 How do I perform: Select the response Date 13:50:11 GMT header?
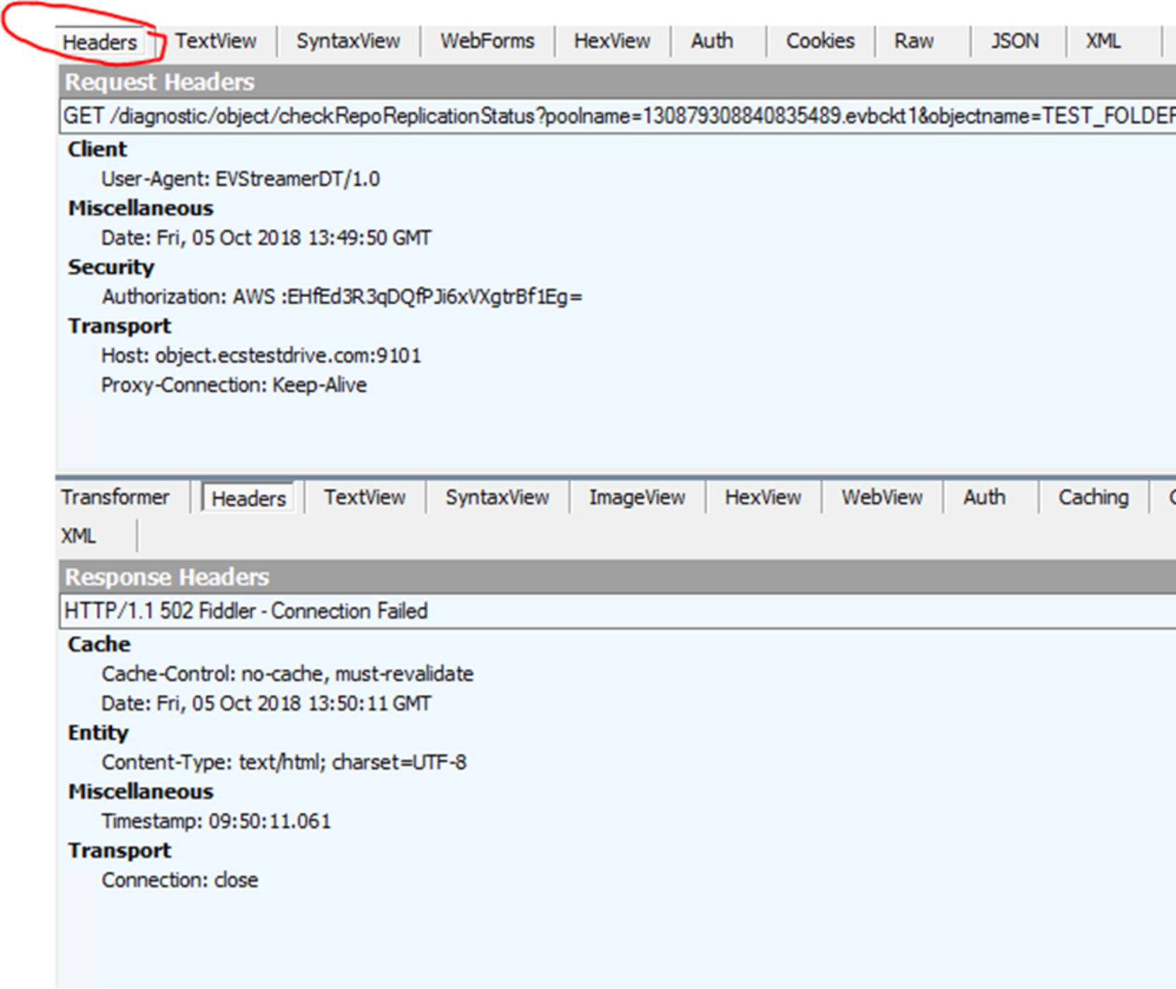point(266,703)
